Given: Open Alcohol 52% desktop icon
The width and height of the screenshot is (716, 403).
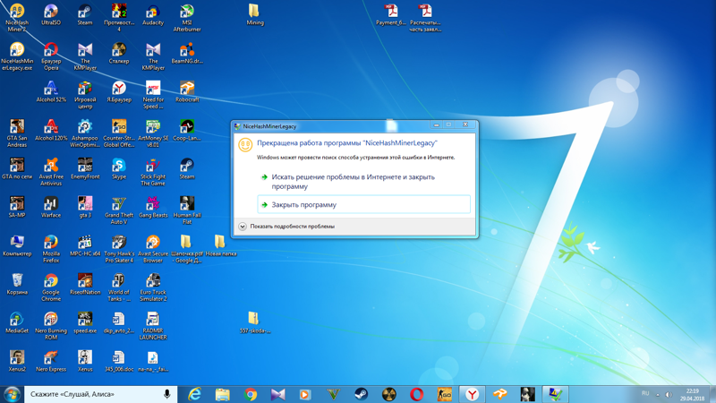Looking at the screenshot, I should click(51, 91).
